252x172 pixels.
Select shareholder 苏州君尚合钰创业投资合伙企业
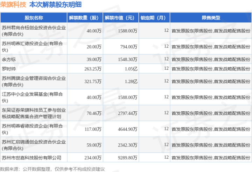[34, 31]
